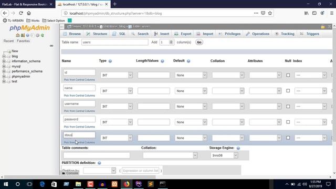Image resolution: width=336 pixels, height=189 pixels.
Task: Check Null box for username column
Action: [x=288, y=107]
